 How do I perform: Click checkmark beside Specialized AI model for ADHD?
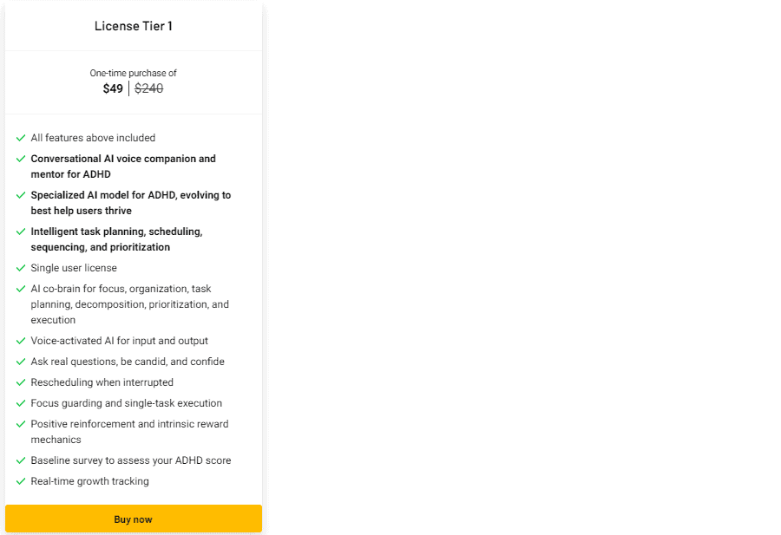click(x=21, y=195)
